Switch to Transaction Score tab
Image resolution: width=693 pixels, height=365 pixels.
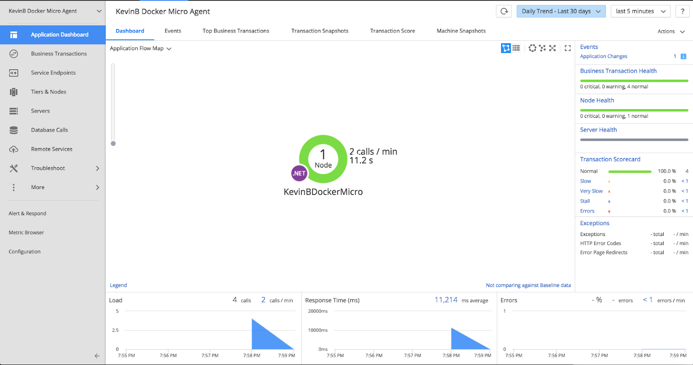coord(393,31)
